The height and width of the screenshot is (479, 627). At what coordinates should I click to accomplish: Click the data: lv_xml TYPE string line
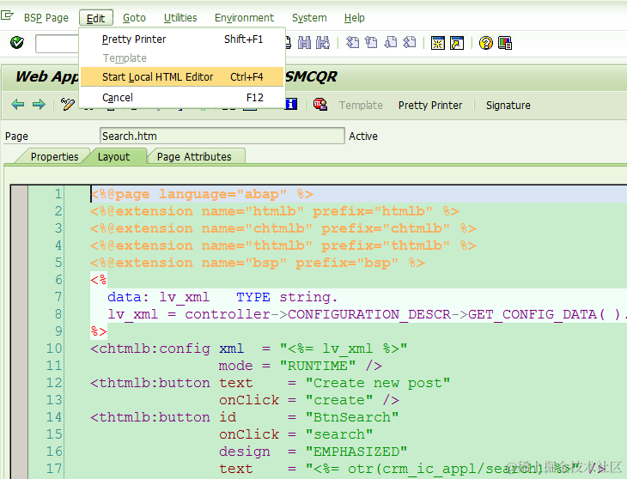(x=222, y=297)
